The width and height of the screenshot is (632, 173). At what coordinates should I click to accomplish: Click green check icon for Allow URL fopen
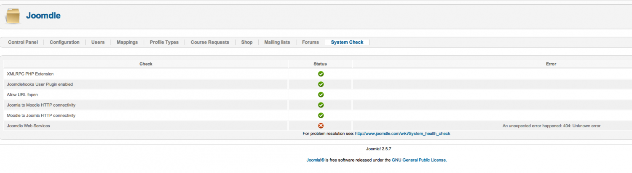(321, 95)
